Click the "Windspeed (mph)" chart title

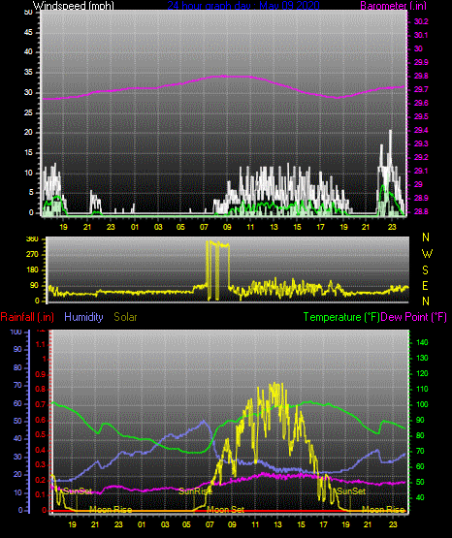pos(73,6)
